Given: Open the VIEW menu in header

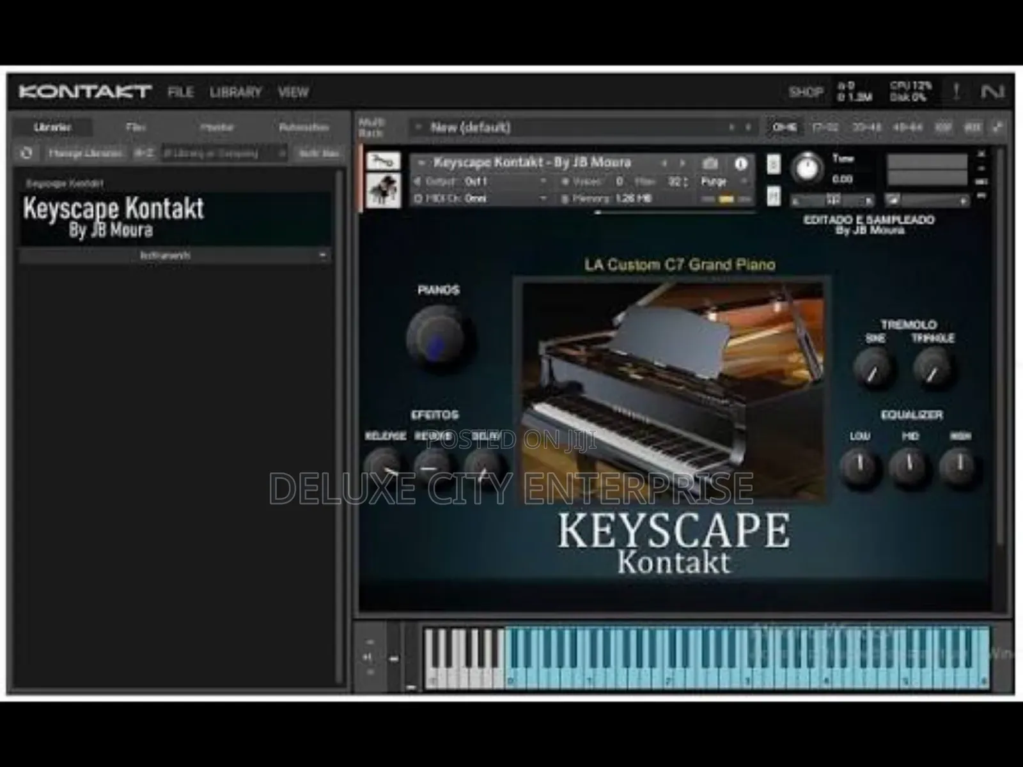Looking at the screenshot, I should pyautogui.click(x=293, y=92).
